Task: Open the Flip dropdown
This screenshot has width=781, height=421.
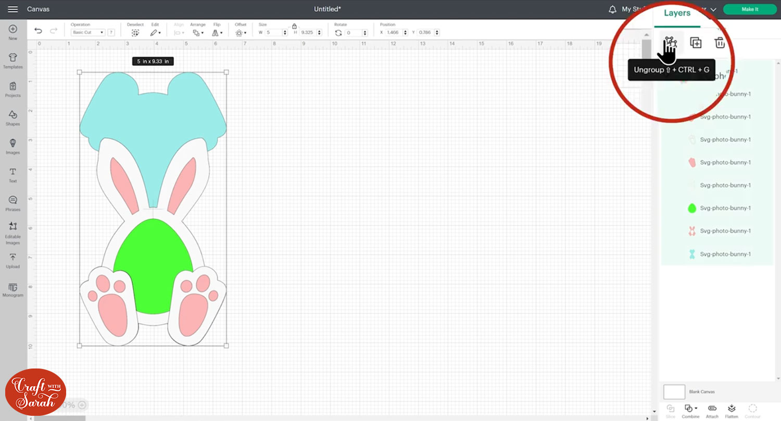Action: [x=217, y=32]
